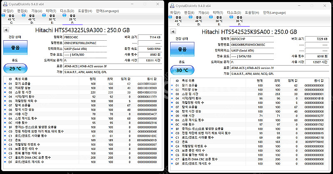Click the previous-disk arrow beside Hitachi HTS543225L9A300
Image resolution: width=333 pixels, height=174 pixels.
[x=6, y=29]
